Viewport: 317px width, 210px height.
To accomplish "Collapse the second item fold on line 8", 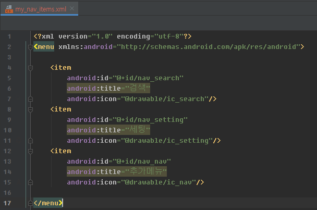I will [30, 109].
